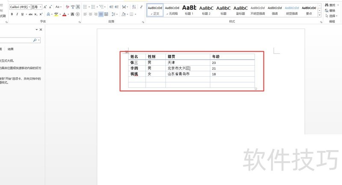
Task: Align text left
Action: pyautogui.click(x=85, y=14)
